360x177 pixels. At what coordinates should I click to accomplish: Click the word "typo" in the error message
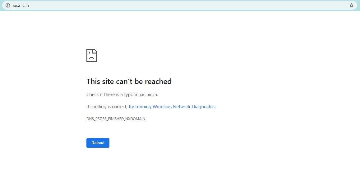coord(129,95)
